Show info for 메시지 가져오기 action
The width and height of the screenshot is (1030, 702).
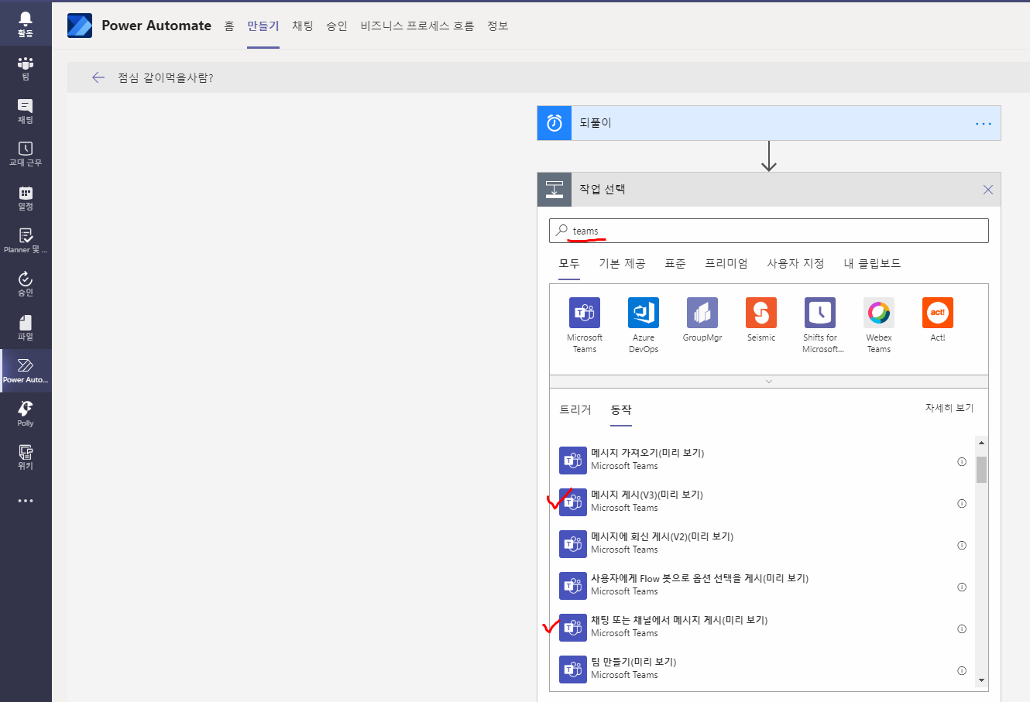coord(962,462)
